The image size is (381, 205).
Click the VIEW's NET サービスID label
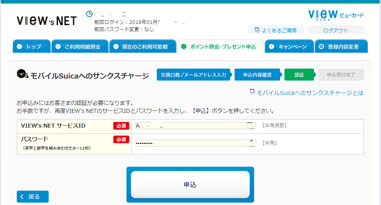click(x=53, y=126)
